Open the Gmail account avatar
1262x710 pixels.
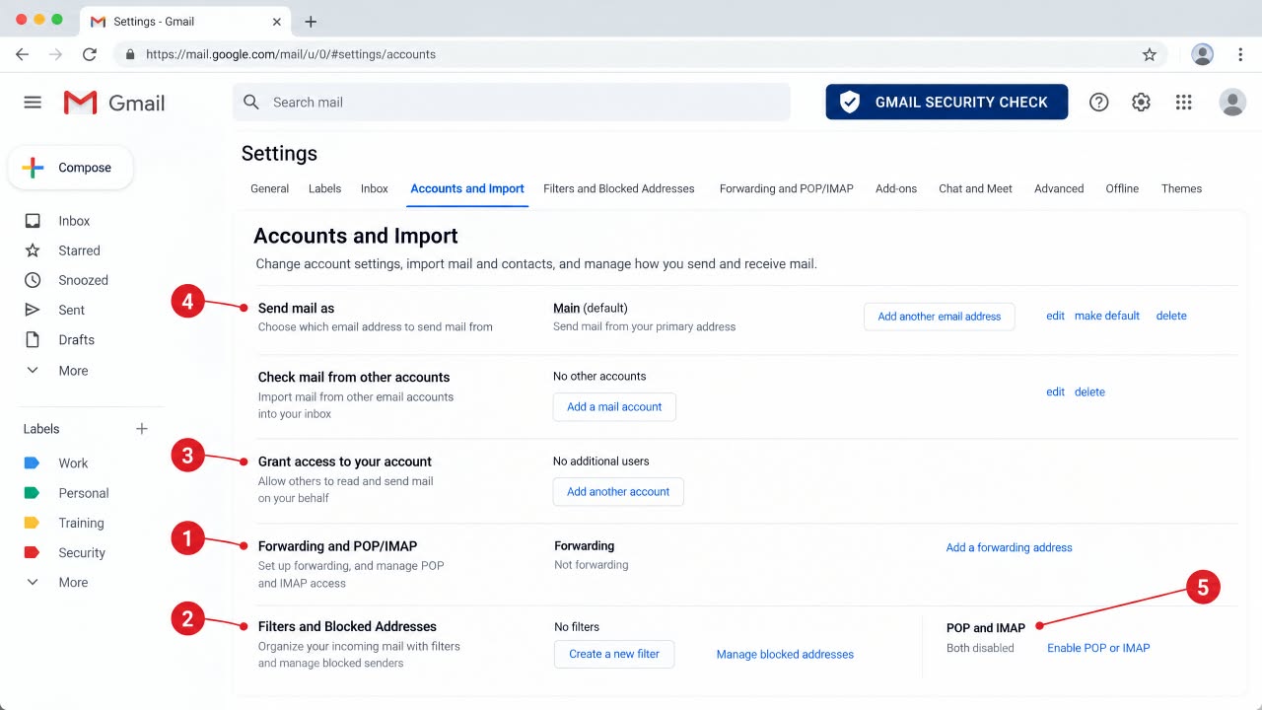click(x=1232, y=102)
